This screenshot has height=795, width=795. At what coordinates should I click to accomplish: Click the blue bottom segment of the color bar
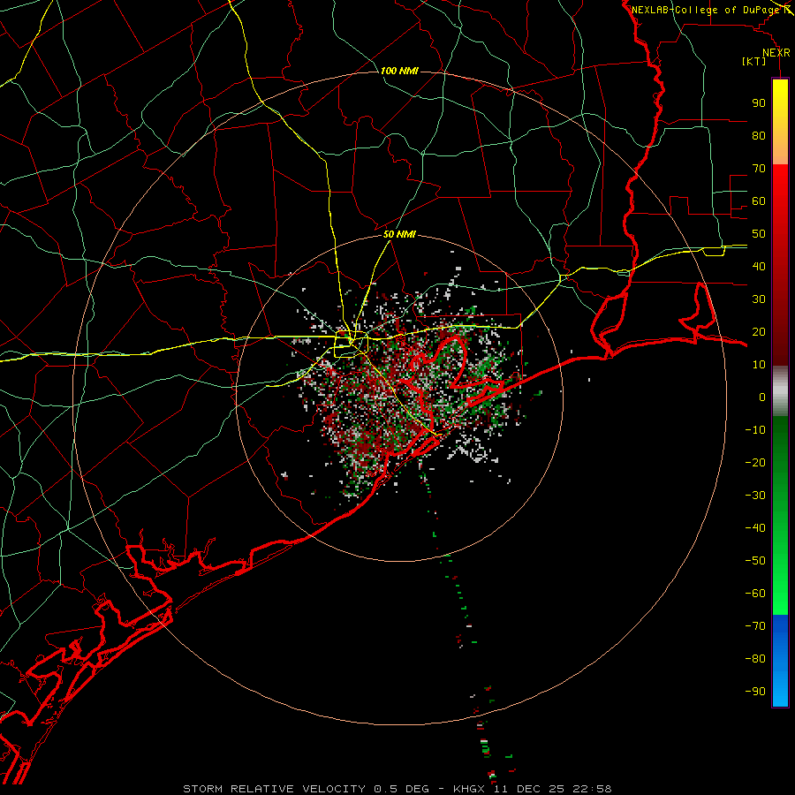[780, 661]
